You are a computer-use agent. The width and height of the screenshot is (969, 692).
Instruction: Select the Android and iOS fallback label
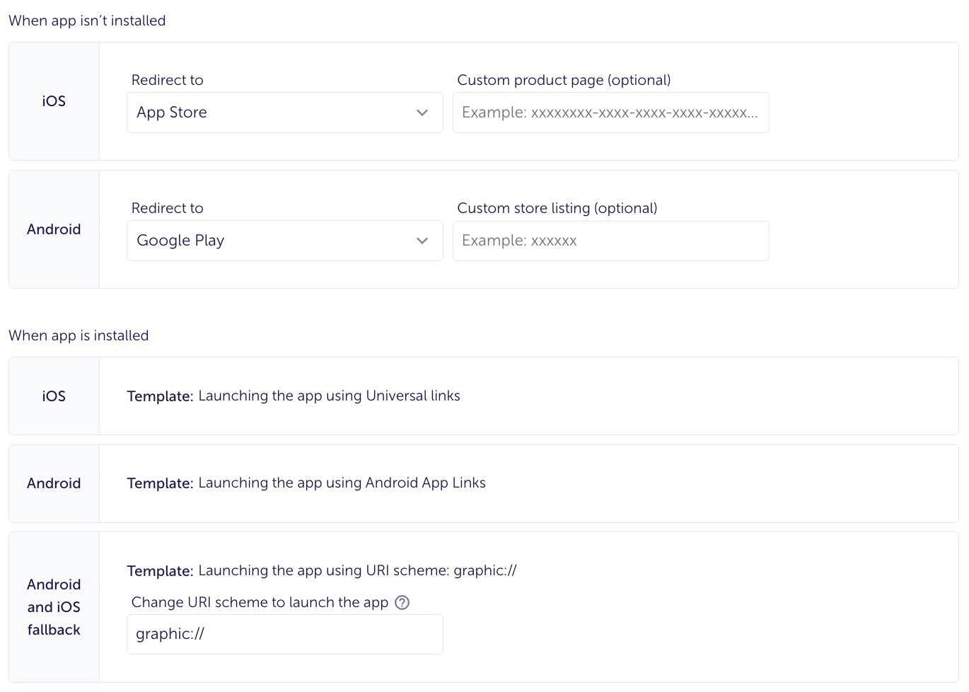54,607
